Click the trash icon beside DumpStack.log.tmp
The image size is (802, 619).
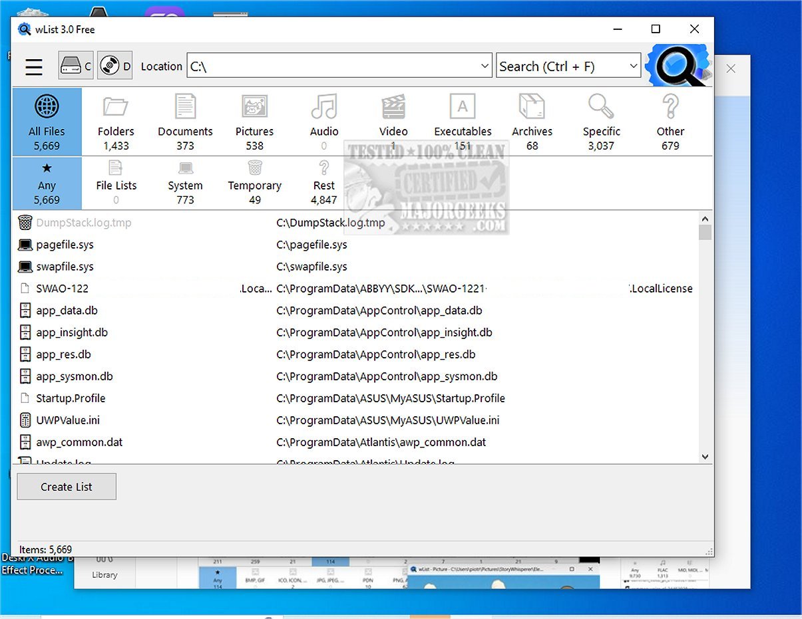click(25, 223)
